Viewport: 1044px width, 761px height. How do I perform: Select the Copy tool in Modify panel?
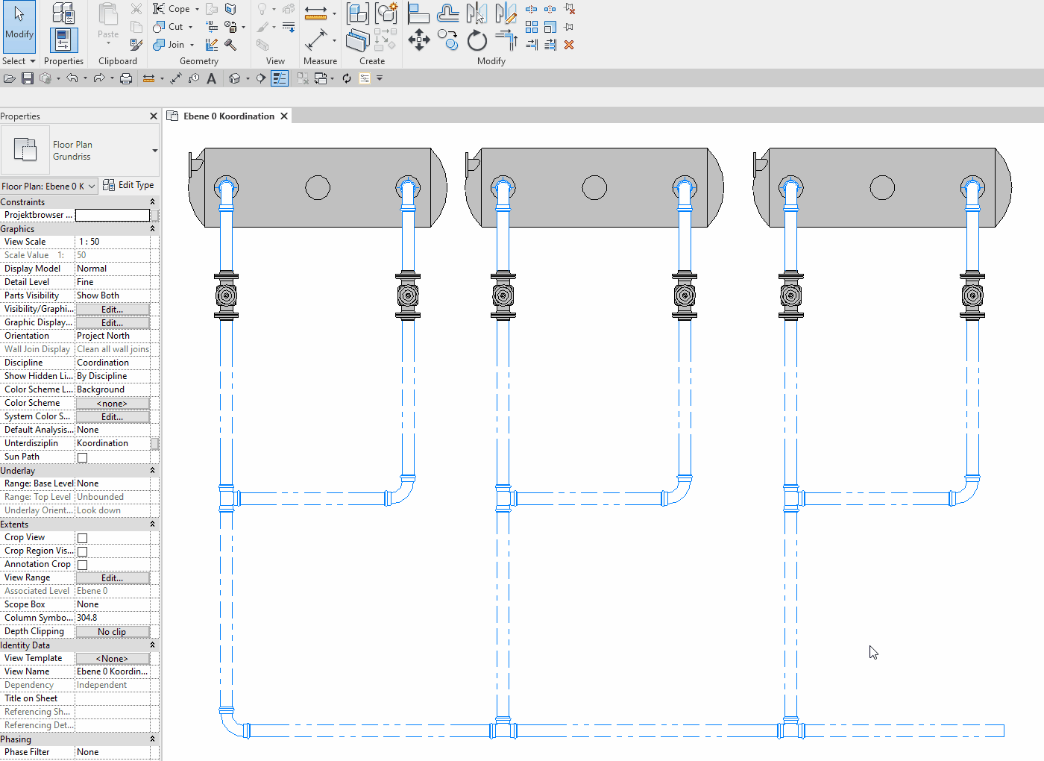click(448, 40)
